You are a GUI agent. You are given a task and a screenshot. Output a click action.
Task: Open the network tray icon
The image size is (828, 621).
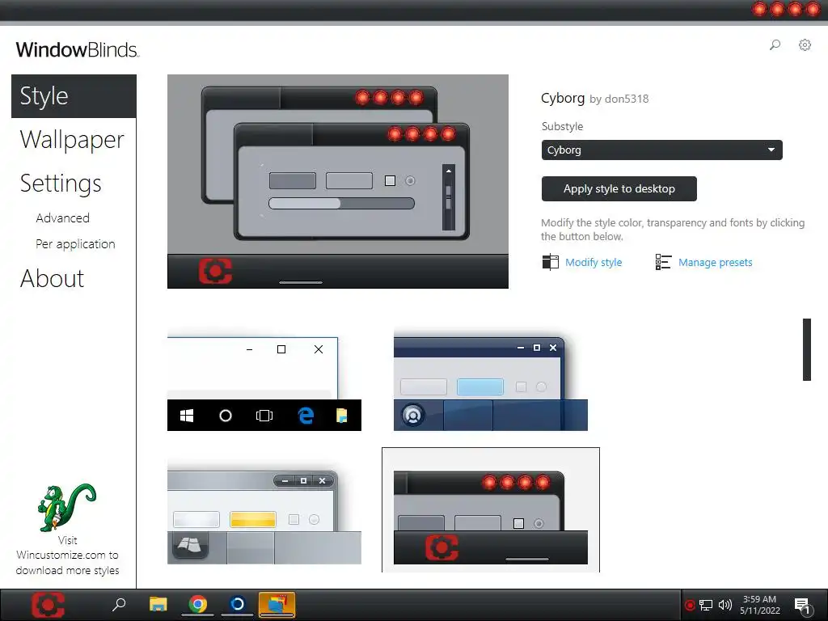coord(706,605)
